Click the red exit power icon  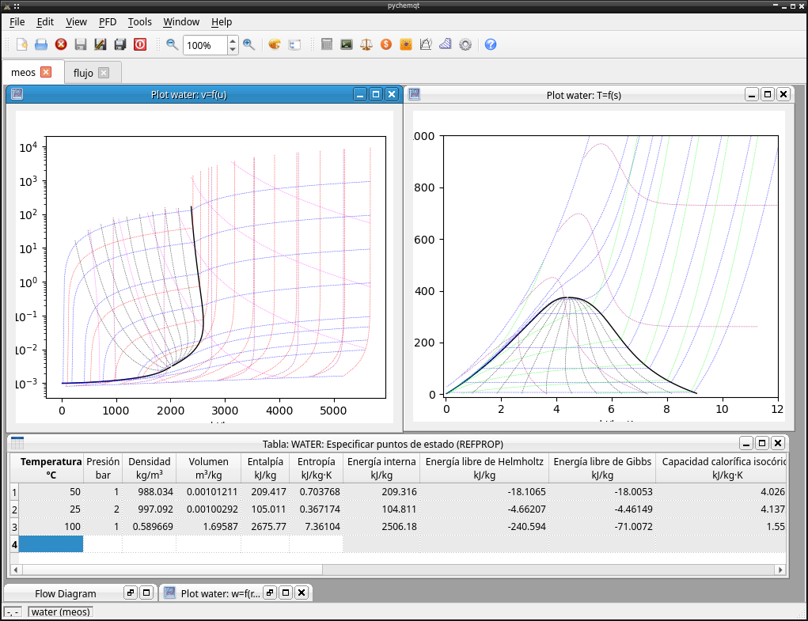pos(139,45)
